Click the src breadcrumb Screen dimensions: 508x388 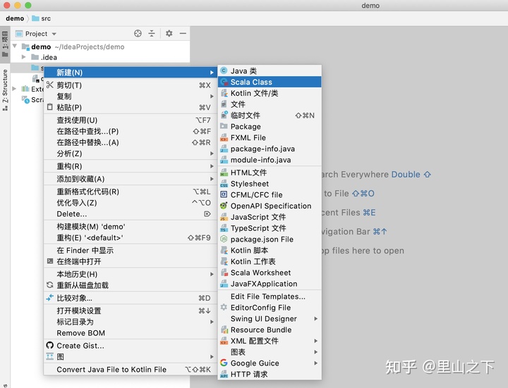(x=42, y=18)
